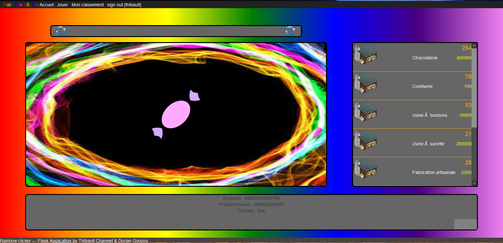Image resolution: width=503 pixels, height=243 pixels.
Task: Click the left blue refresh arrows icon
Action: tap(61, 31)
